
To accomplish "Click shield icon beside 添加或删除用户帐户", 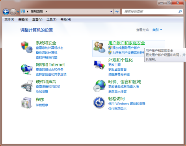I will (x=110, y=48).
